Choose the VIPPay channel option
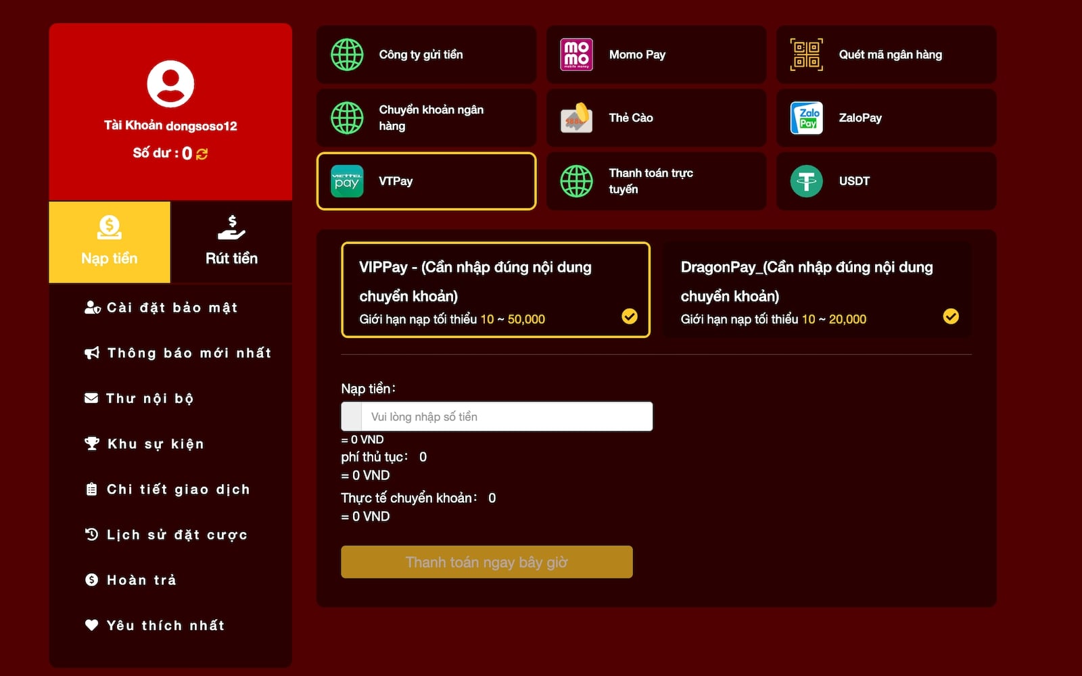The width and height of the screenshot is (1082, 676). [496, 290]
